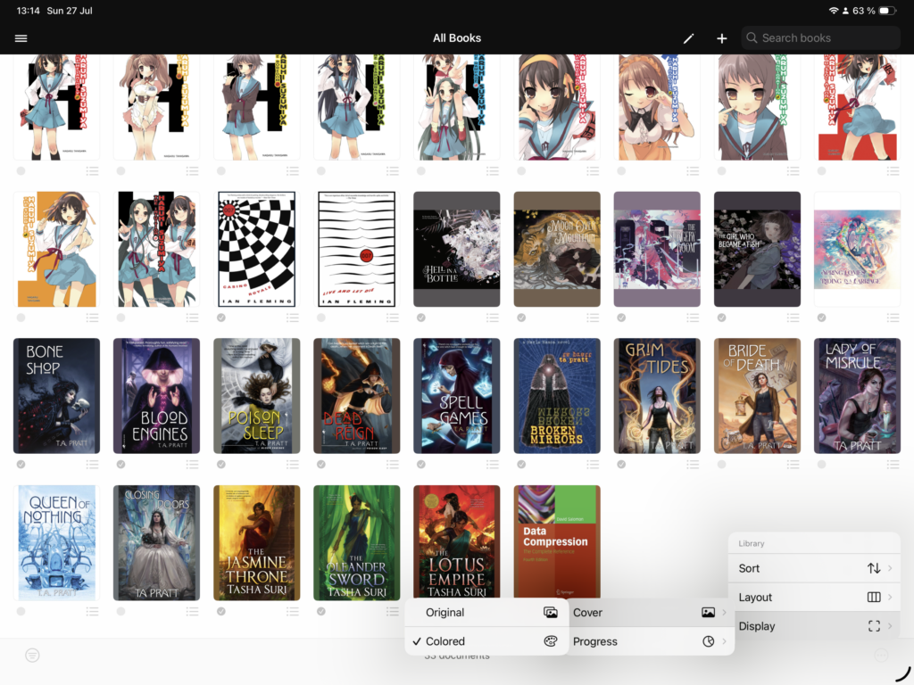
Task: Expand the Sort submenu
Action: [x=814, y=568]
